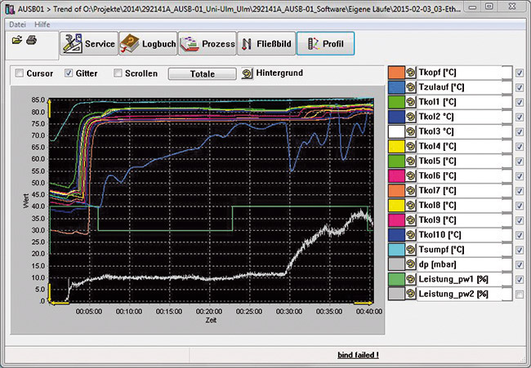Click the AUSB01 application title icon
Image resolution: width=531 pixels, height=368 pixels.
(x=10, y=8)
